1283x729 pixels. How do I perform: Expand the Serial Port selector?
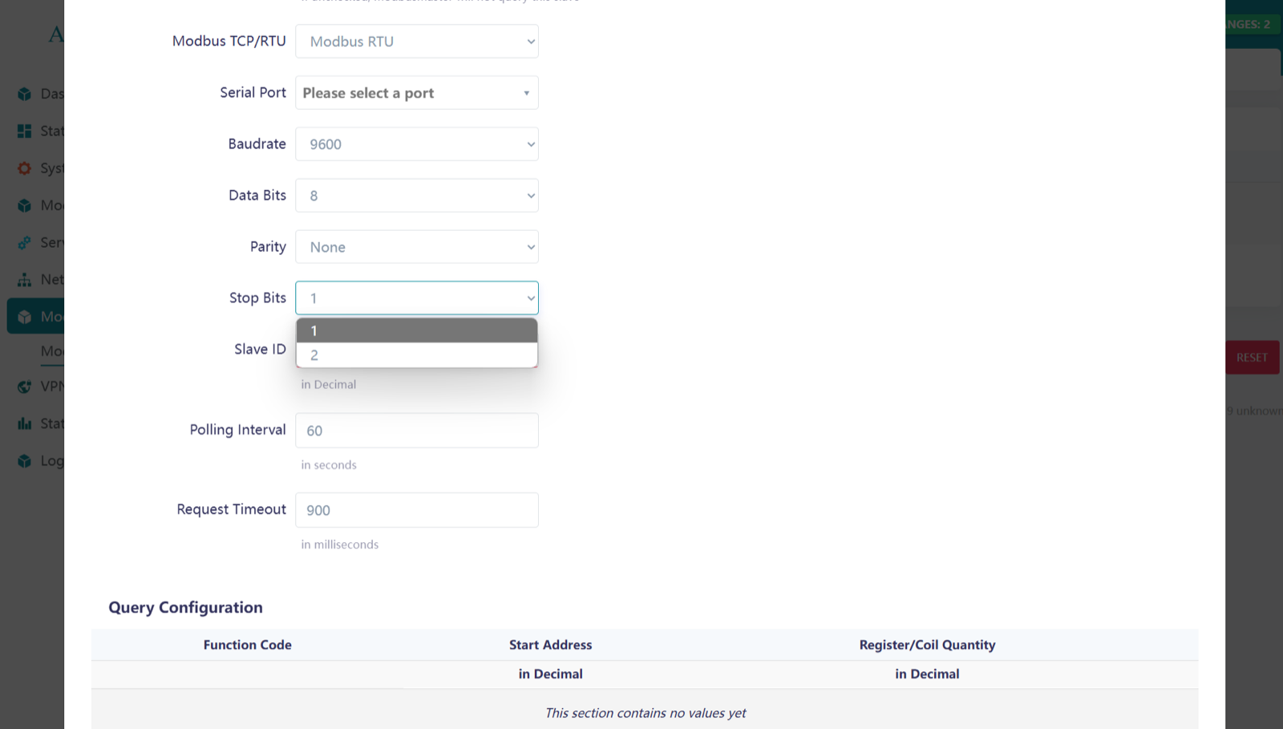pyautogui.click(x=416, y=93)
